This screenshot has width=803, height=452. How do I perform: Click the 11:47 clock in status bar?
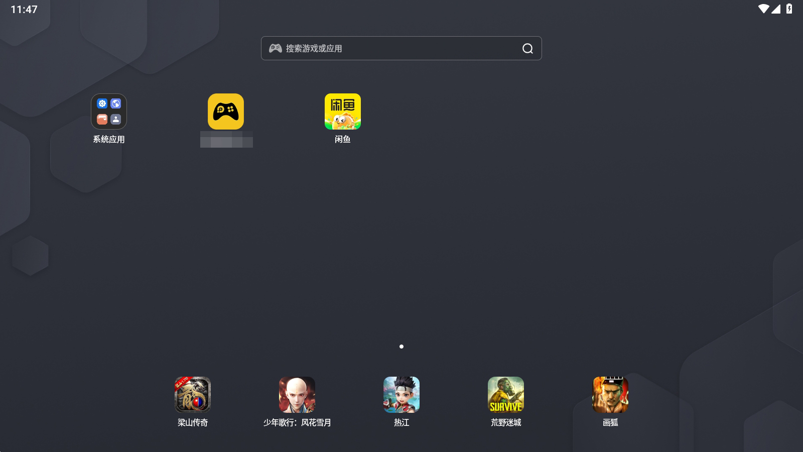click(24, 10)
